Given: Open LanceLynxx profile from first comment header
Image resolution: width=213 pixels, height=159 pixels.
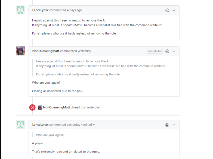Looking at the screenshot, I should [x=40, y=10].
